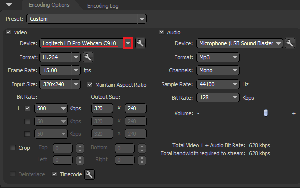This screenshot has width=300, height=188.
Task: Click the crop Top spinner arrows
Action: point(80,148)
